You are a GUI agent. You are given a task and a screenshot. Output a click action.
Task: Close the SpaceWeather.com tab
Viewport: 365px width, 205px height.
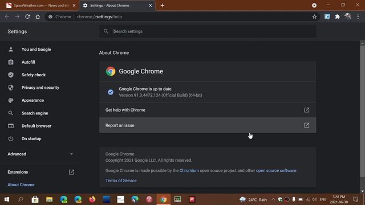coord(74,5)
